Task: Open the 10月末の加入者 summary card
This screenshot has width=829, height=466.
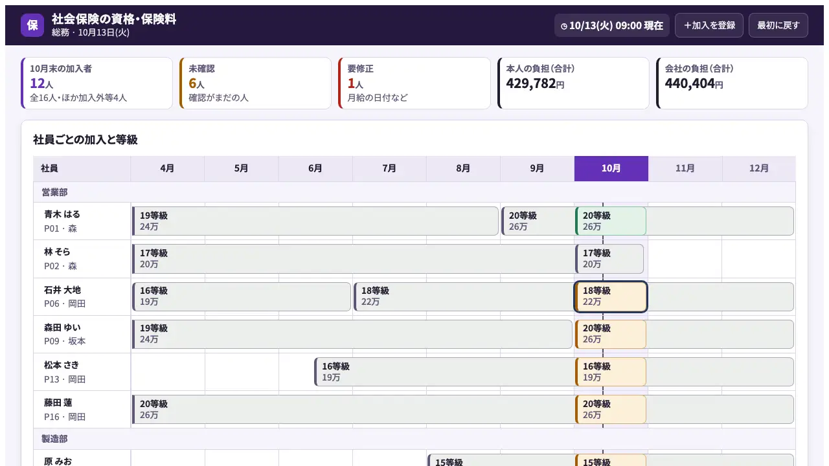Action: coord(97,83)
